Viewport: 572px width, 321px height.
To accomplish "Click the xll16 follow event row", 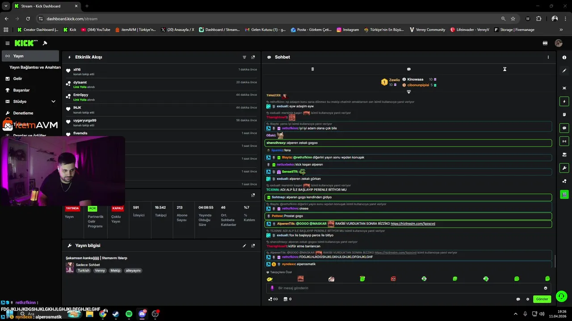I will [x=161, y=72].
